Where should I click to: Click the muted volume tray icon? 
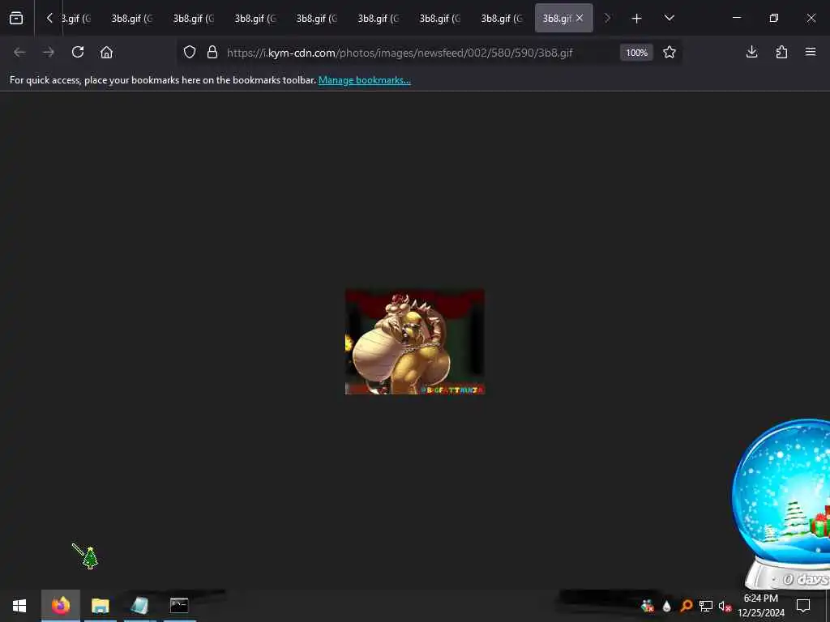725,606
